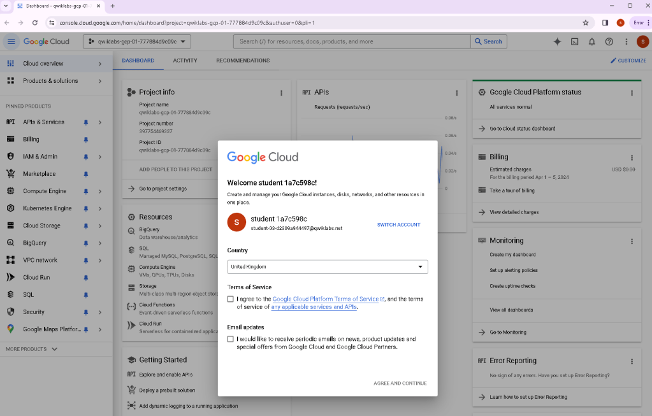Open Error Reporting card three-dot menu
Screen dimensions: 652x416
[x=632, y=362]
